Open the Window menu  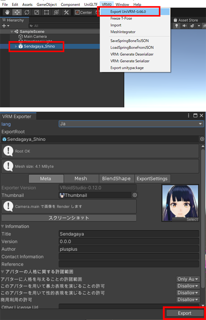point(123,5)
